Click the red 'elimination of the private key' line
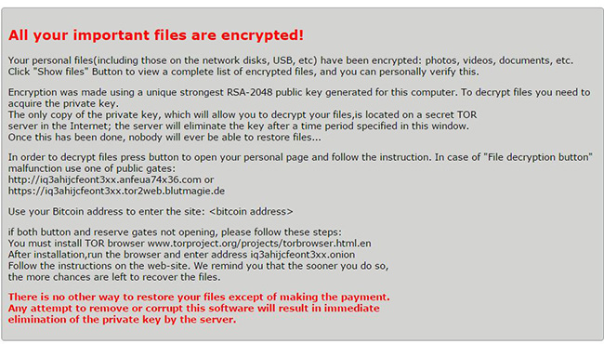604x344 pixels. 122,320
